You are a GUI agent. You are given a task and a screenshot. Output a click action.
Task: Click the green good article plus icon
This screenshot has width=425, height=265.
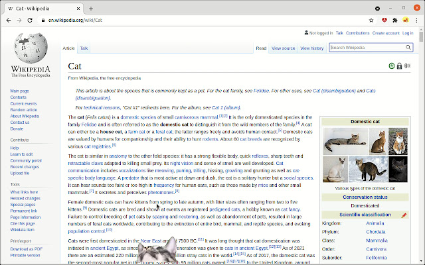point(391,66)
